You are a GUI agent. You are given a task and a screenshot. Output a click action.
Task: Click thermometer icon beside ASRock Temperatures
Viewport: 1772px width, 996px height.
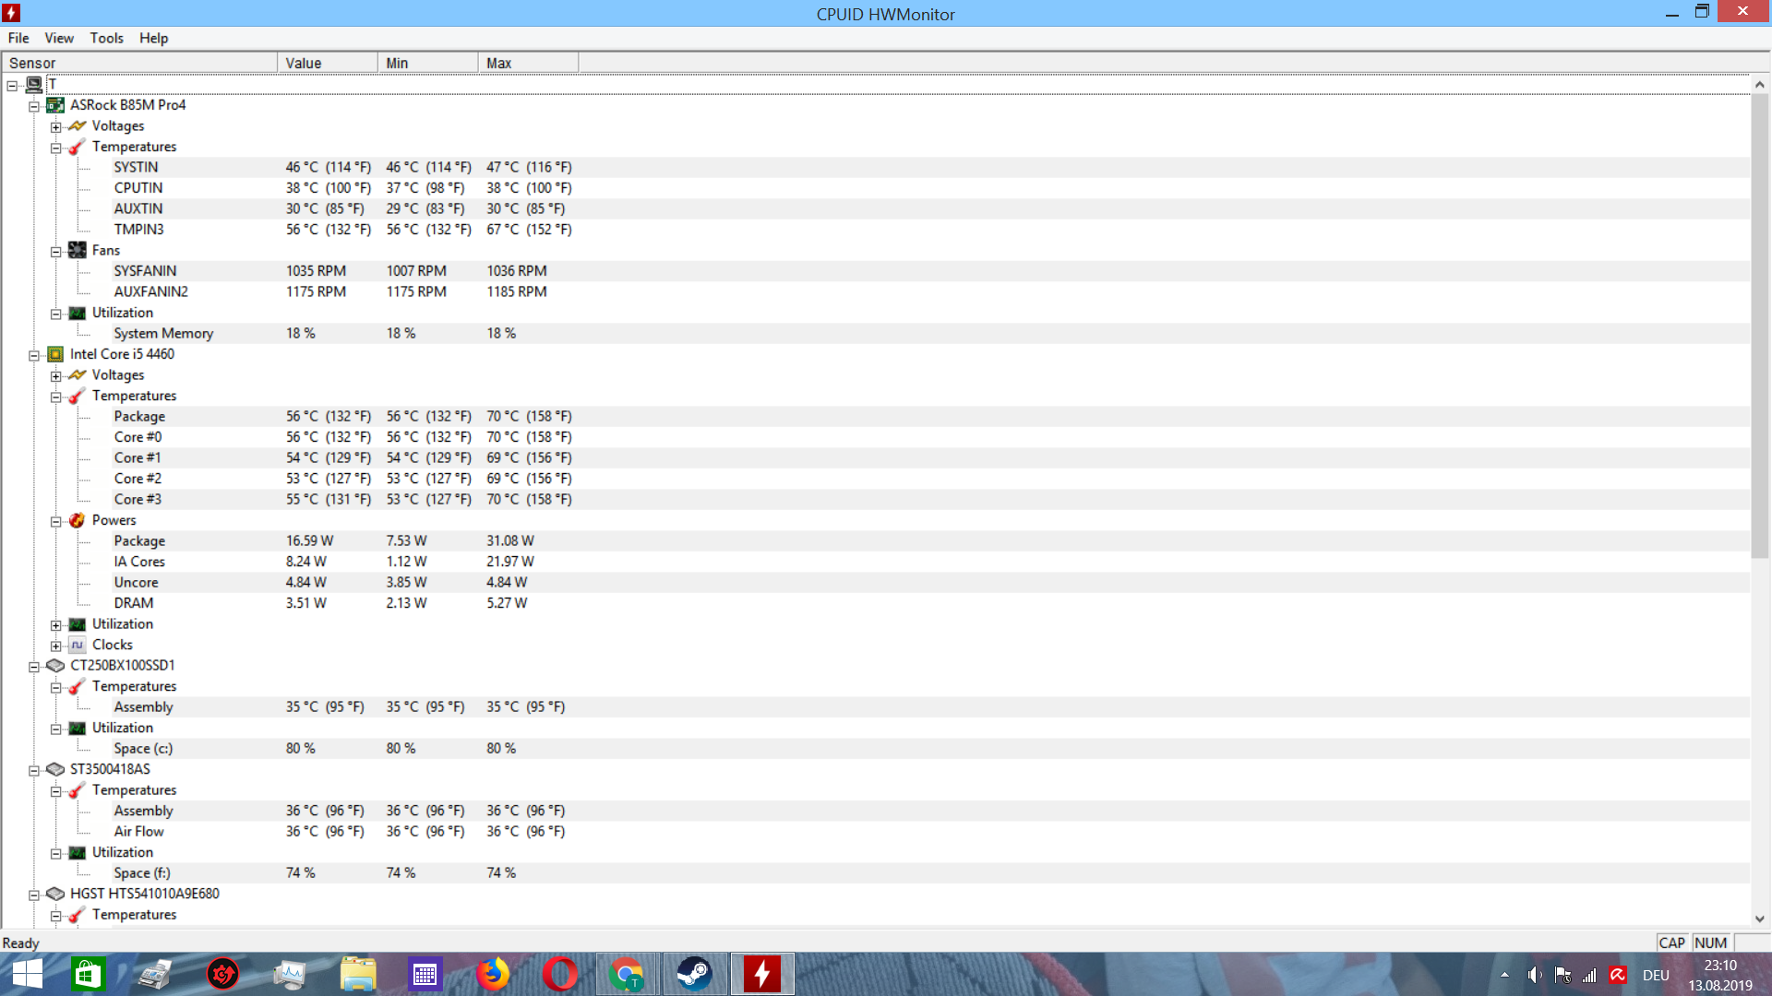tap(78, 147)
